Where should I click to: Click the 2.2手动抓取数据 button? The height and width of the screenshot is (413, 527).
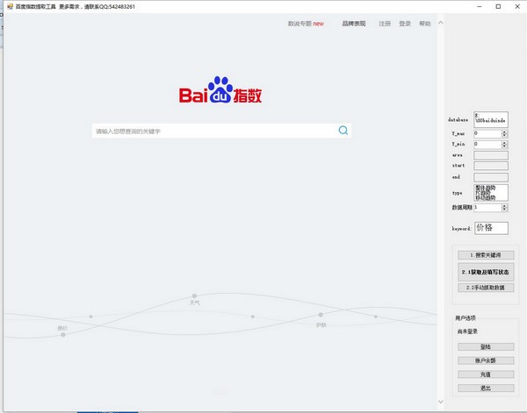click(x=486, y=288)
